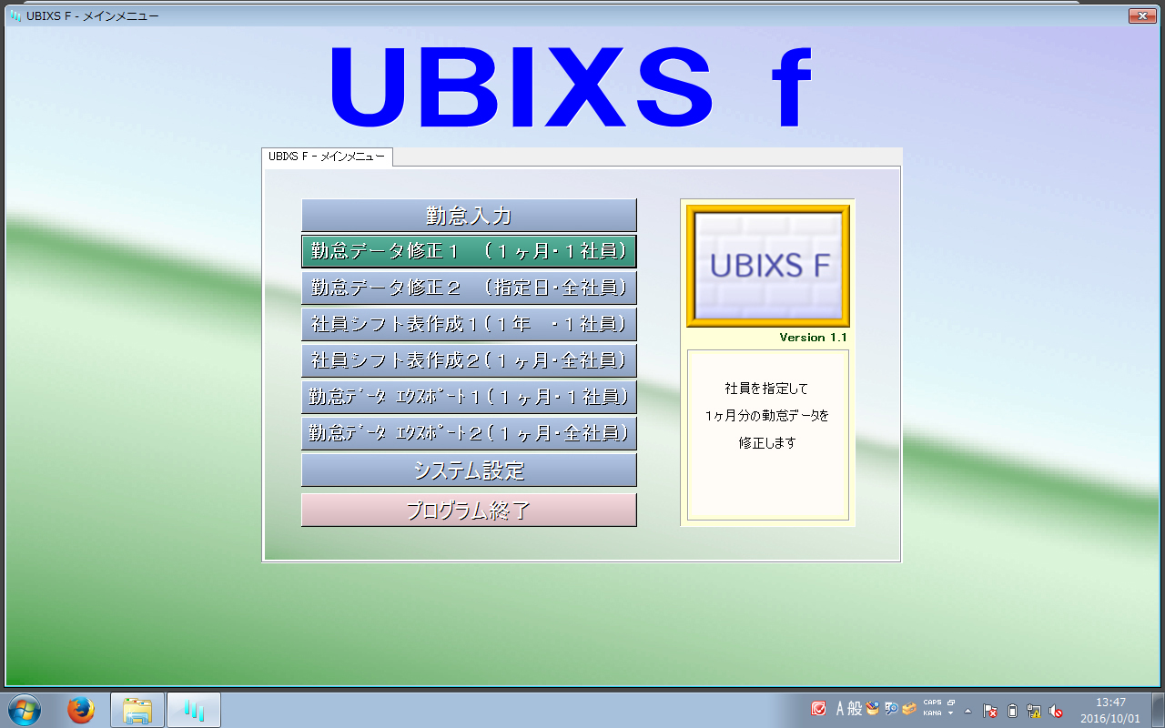Open IME language bar options arrow

pyautogui.click(x=951, y=713)
